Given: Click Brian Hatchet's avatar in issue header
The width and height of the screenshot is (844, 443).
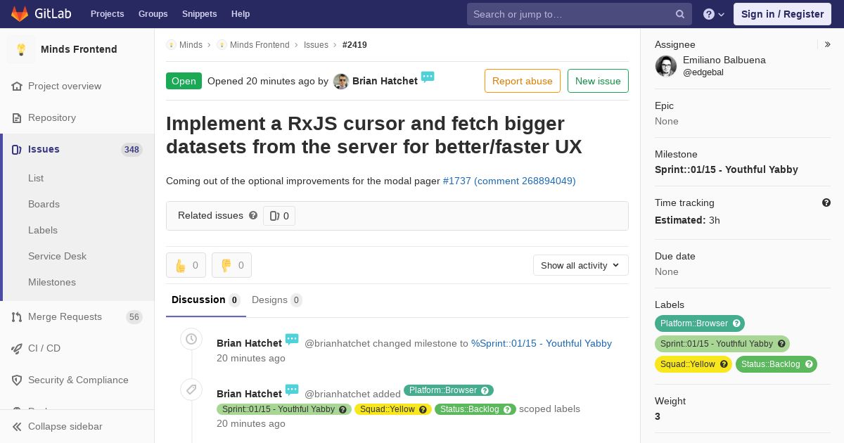Looking at the screenshot, I should (x=341, y=81).
